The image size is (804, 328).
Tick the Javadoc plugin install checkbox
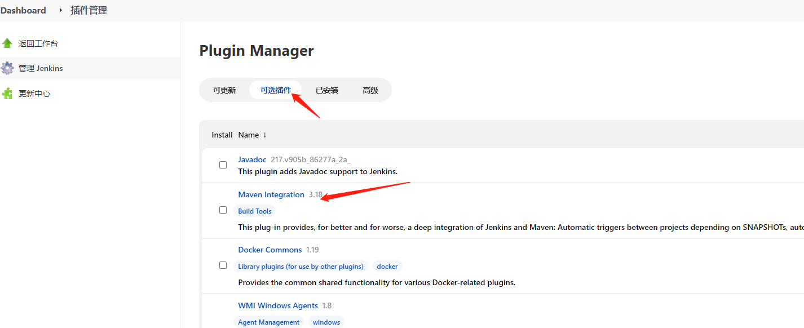click(x=223, y=165)
